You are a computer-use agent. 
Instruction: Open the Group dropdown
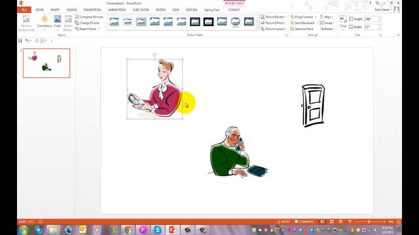tap(327, 23)
